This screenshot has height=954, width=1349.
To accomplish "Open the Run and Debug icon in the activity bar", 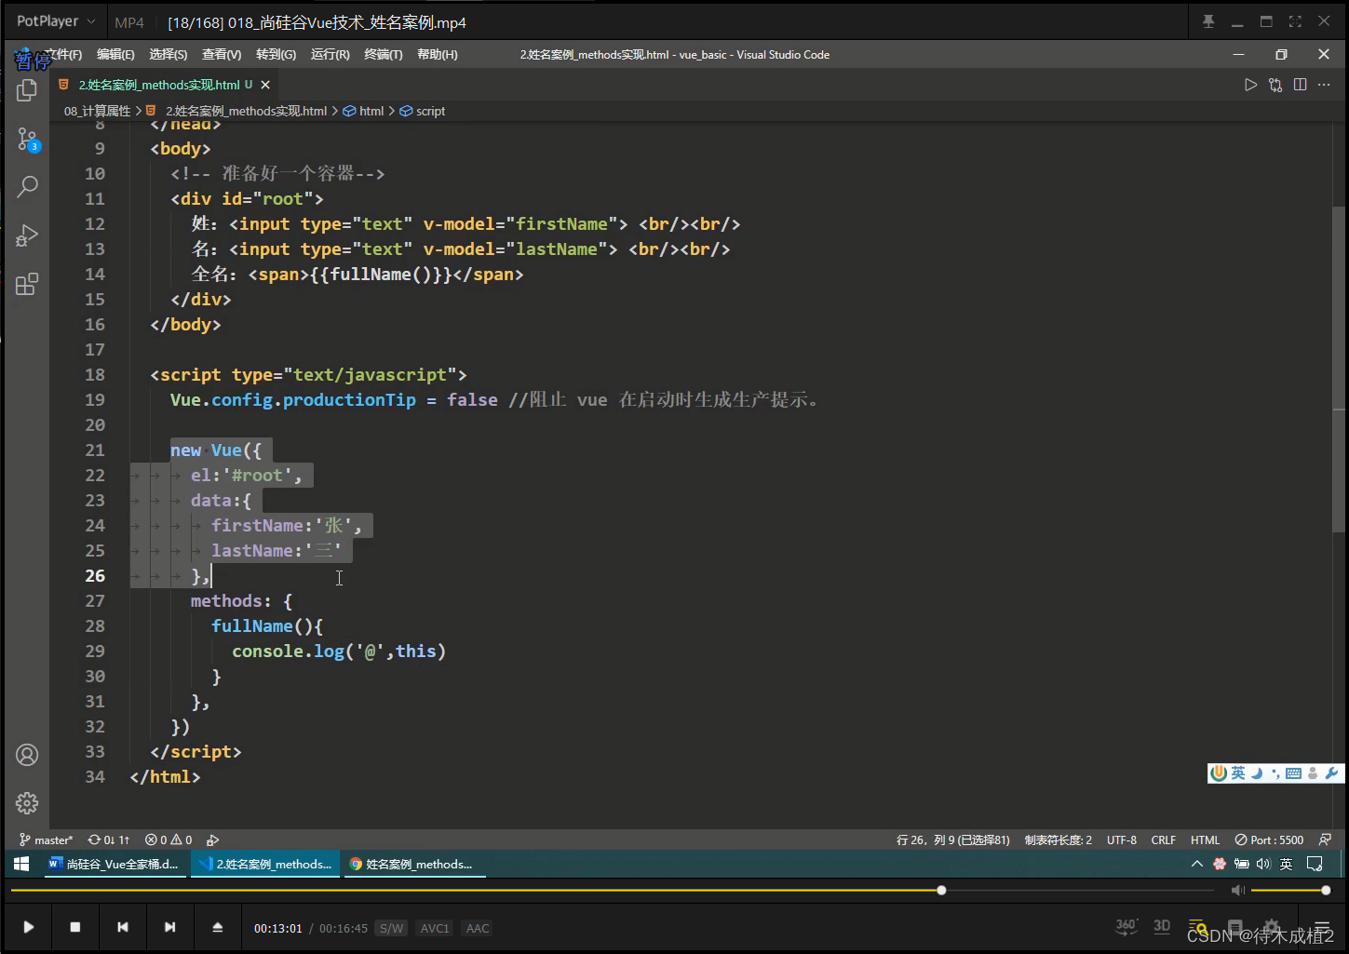I will point(27,235).
